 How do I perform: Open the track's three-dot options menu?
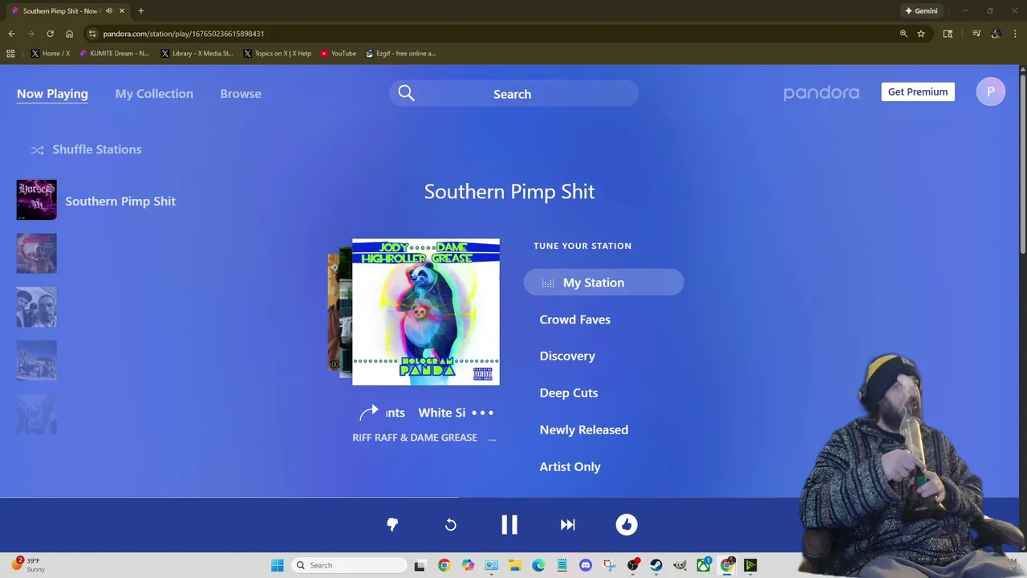coord(483,413)
